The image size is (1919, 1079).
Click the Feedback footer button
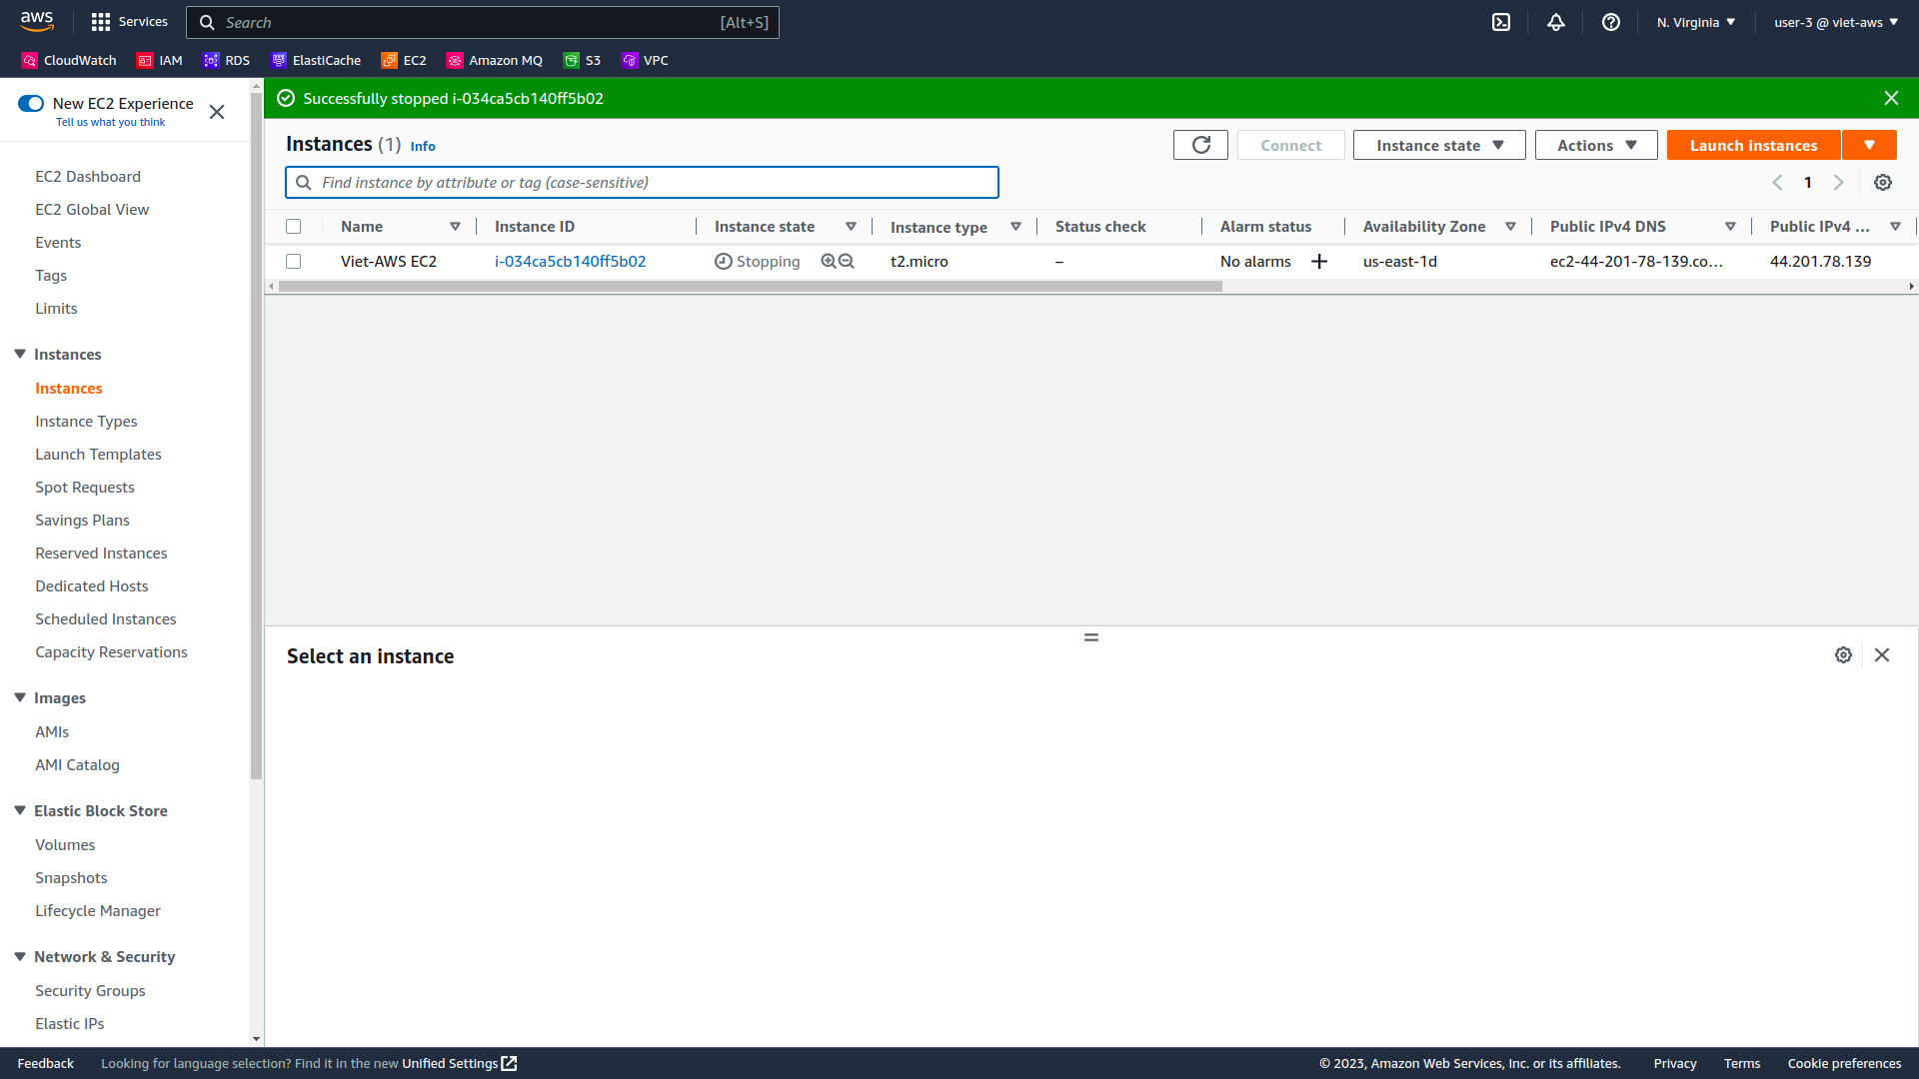tap(45, 1063)
